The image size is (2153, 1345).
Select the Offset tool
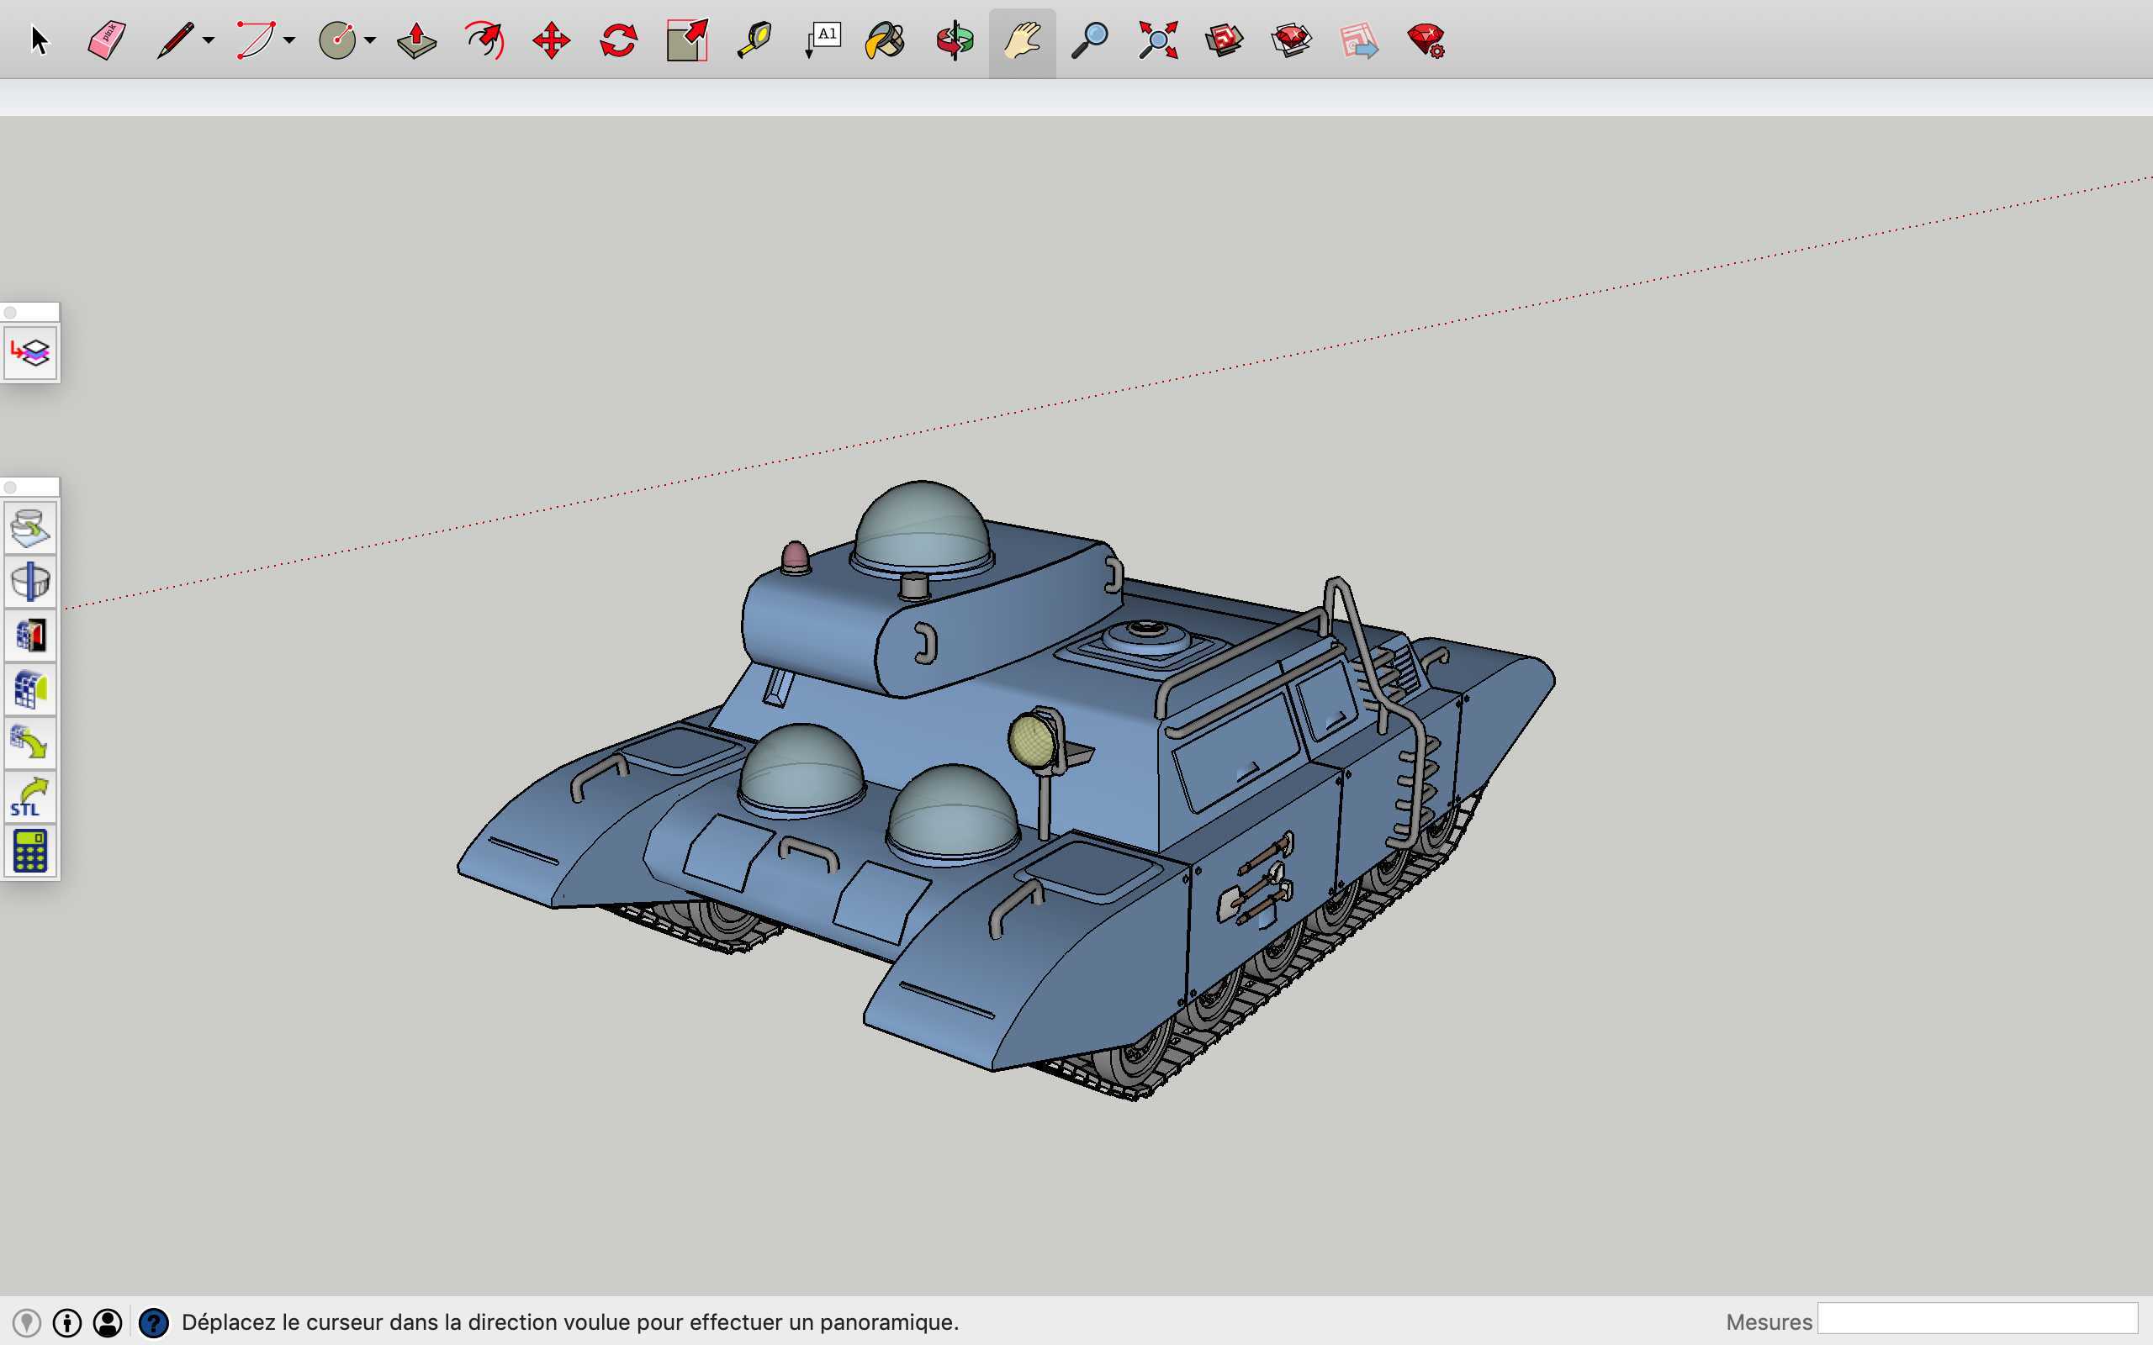(485, 40)
